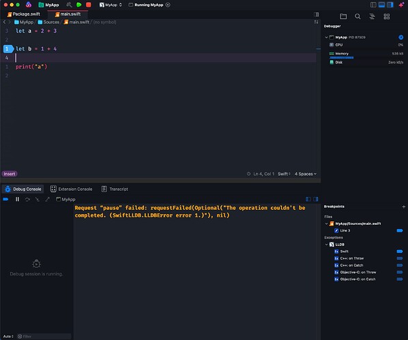Viewport: 408px width, 340px height.
Task: Select the Disk gauge row
Action: (366, 63)
